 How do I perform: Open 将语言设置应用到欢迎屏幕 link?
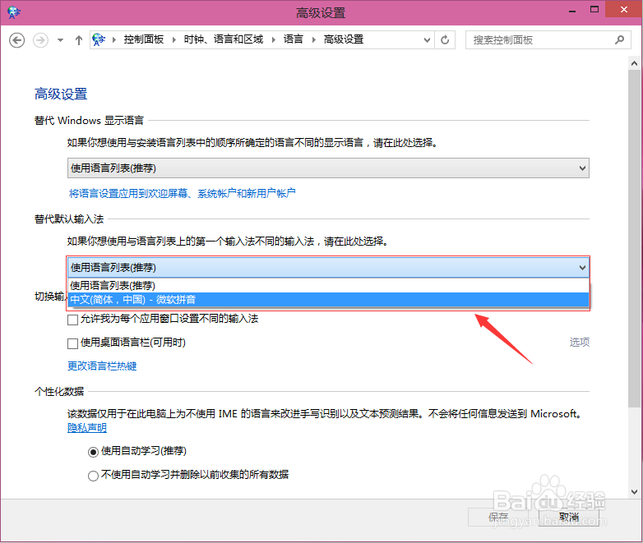tap(182, 193)
